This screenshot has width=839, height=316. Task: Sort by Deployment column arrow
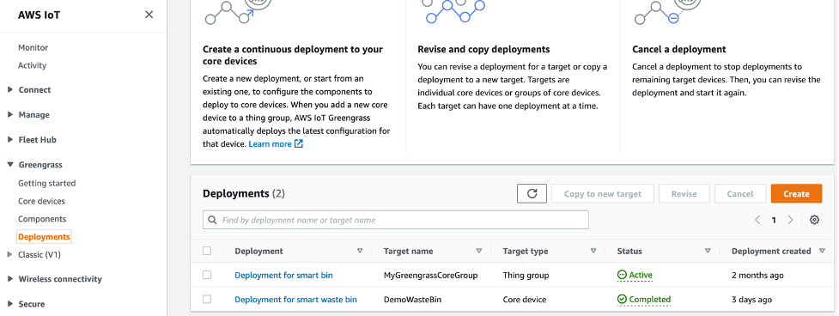[x=360, y=251]
